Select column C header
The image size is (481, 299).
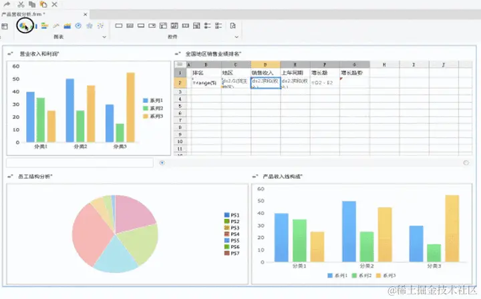click(236, 65)
